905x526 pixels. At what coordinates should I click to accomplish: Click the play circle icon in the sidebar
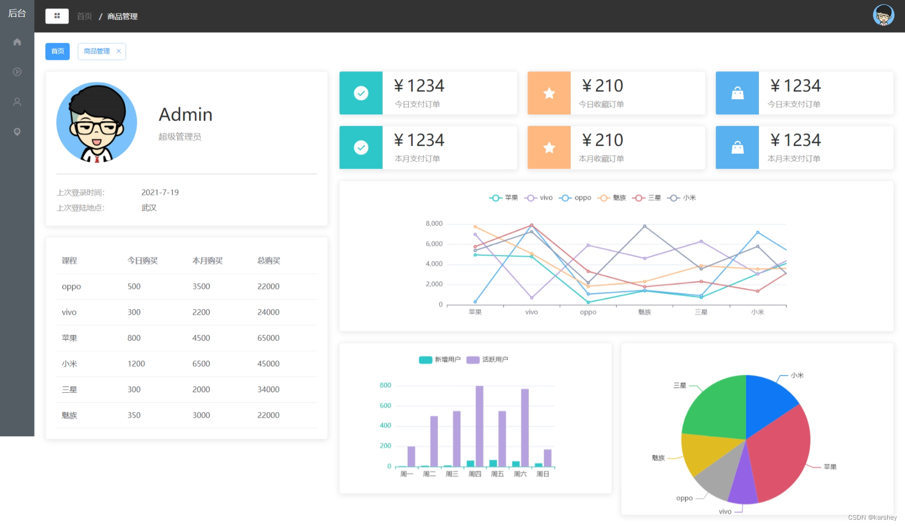17,72
